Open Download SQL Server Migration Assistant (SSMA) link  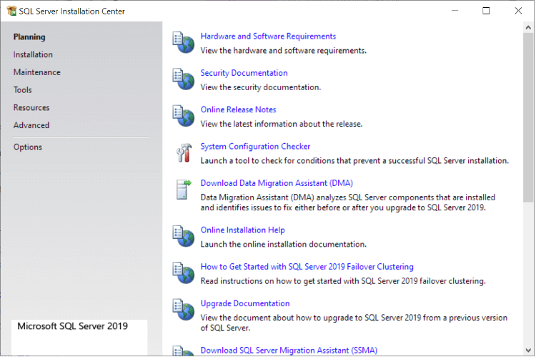click(289, 351)
